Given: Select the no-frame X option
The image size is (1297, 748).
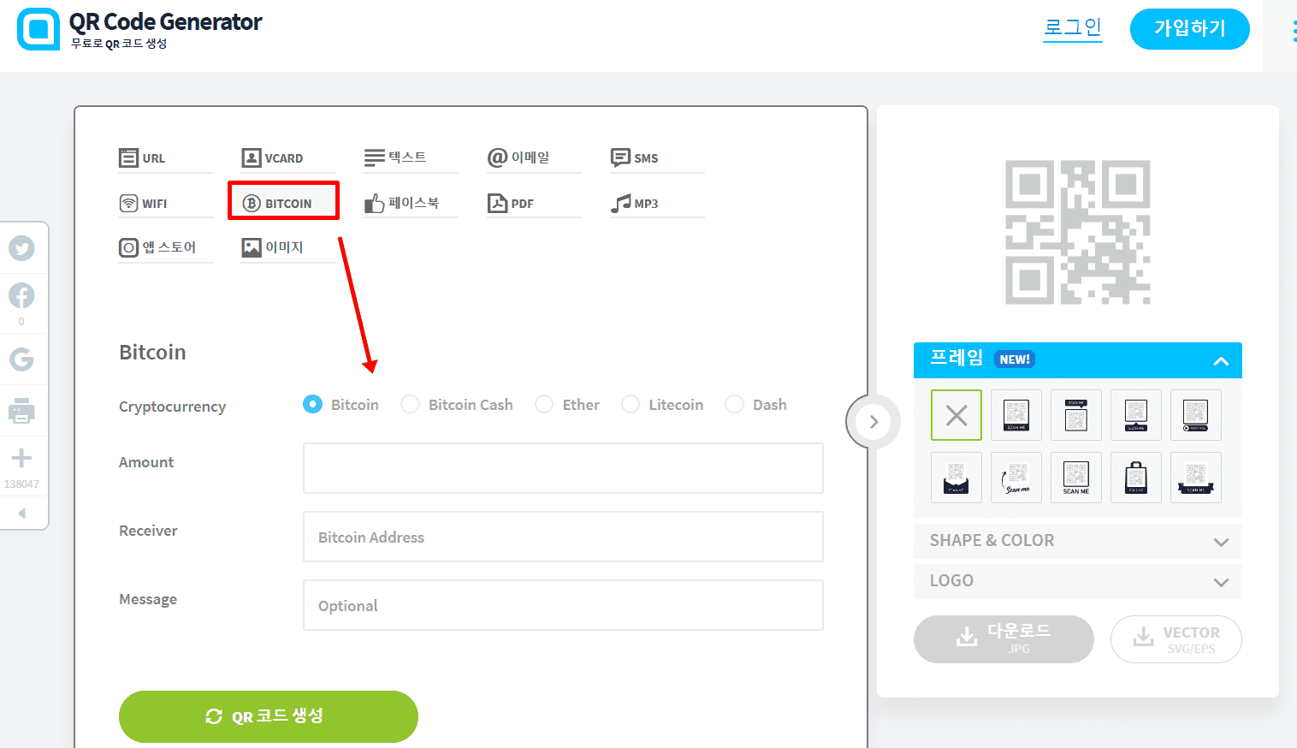Looking at the screenshot, I should coord(956,415).
